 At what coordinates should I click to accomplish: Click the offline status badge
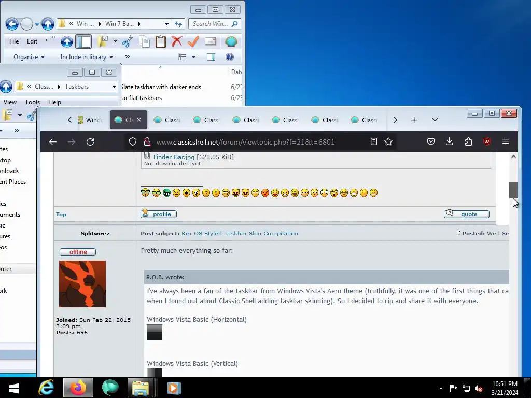pos(78,252)
